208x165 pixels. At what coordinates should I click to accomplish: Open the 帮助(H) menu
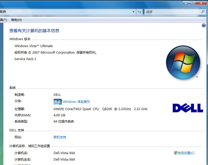[16, 20]
